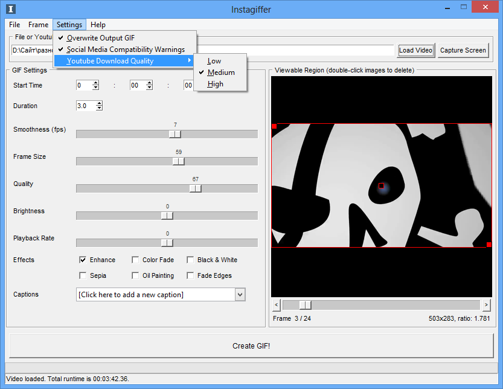Click the 'GIF Settings' group label
Image resolution: width=503 pixels, height=389 pixels.
click(x=30, y=70)
